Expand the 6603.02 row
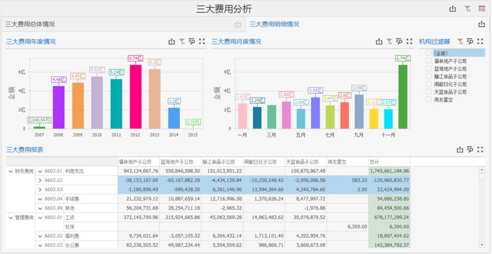492x254 pixels. (40, 180)
